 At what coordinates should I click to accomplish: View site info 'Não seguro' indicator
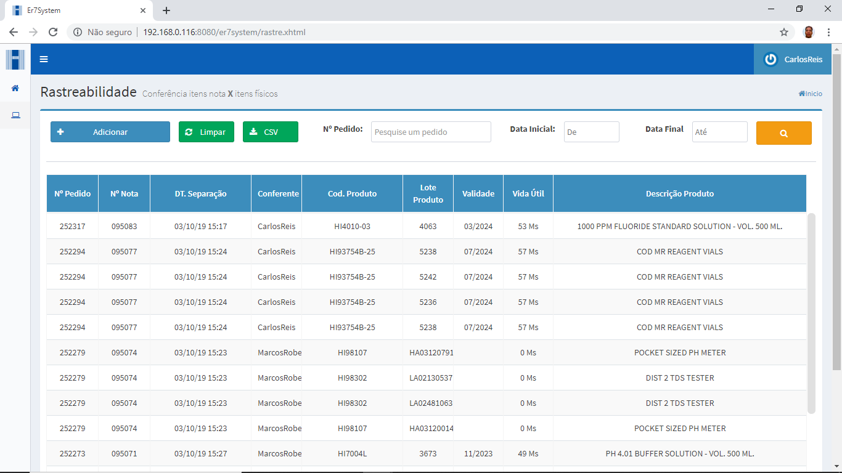pos(102,32)
